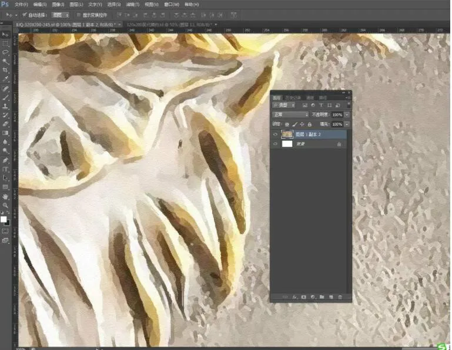Select the Move tool in toolbox
The width and height of the screenshot is (452, 350).
(x=5, y=35)
